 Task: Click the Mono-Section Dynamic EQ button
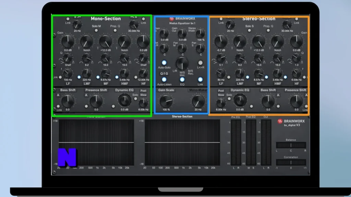tap(124, 90)
